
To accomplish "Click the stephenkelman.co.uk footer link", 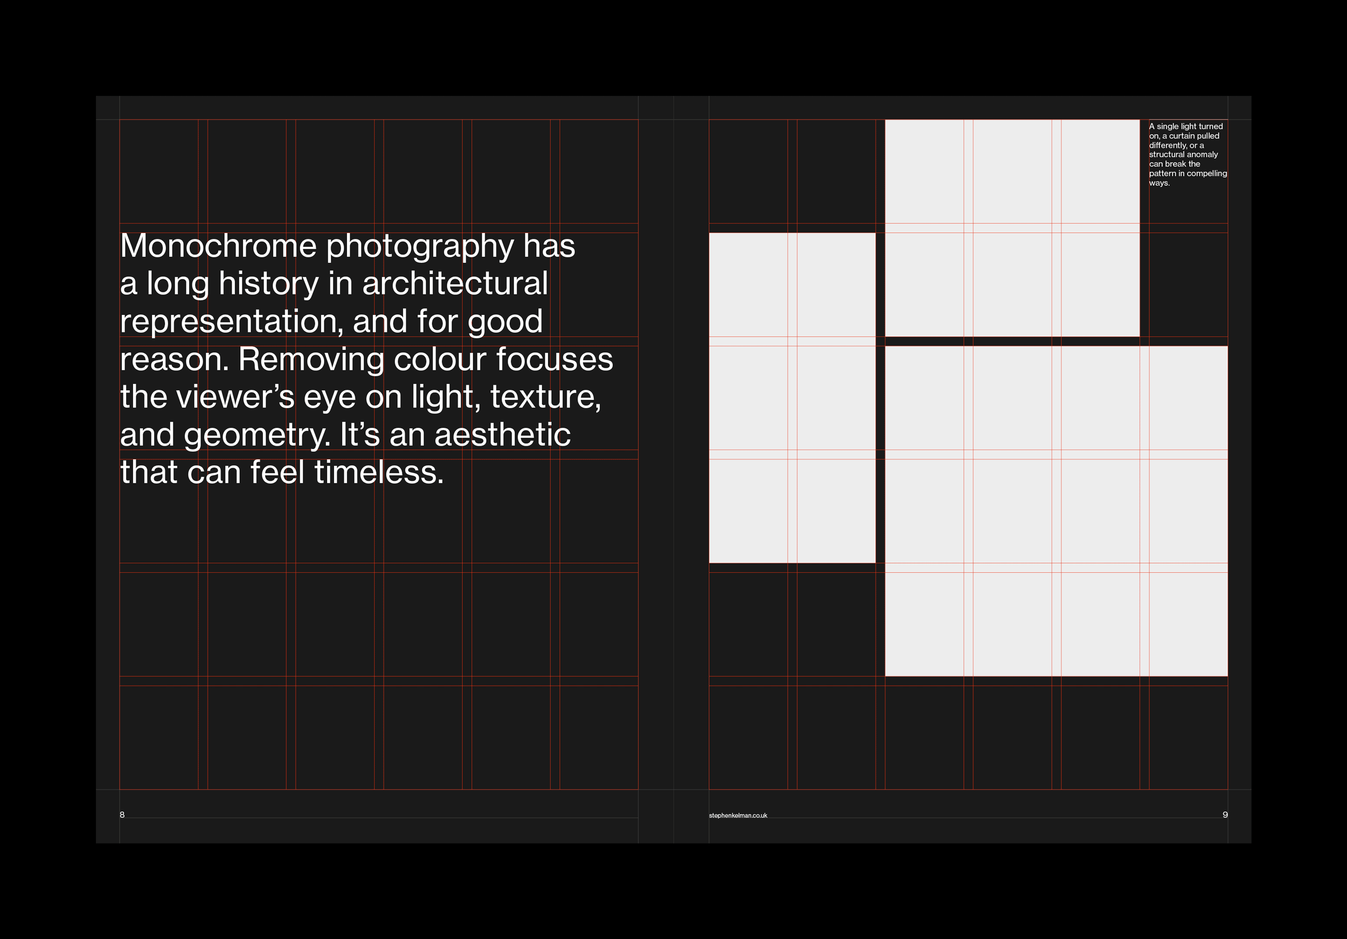I will [738, 815].
